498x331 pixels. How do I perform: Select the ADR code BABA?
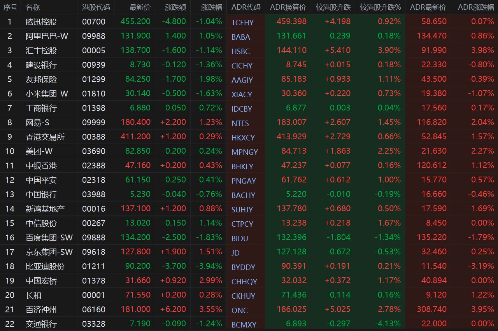[x=241, y=37]
